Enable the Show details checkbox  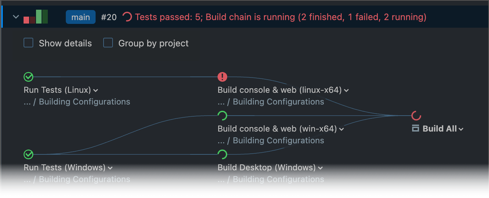point(28,43)
